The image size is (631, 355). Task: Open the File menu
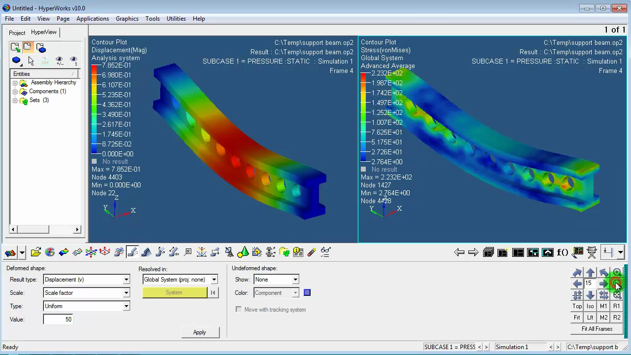click(9, 19)
